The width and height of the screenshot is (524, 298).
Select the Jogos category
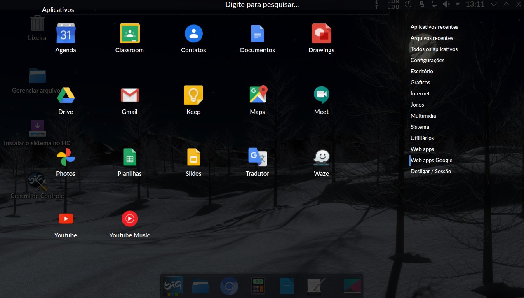coord(417,105)
